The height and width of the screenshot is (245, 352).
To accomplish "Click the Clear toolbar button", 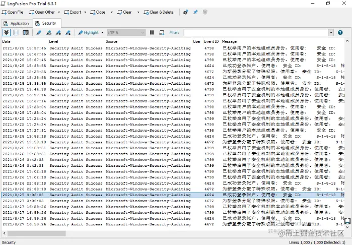I will [x=124, y=12].
